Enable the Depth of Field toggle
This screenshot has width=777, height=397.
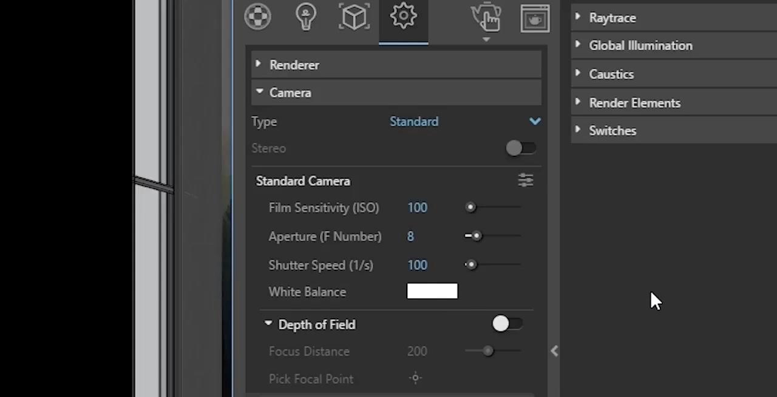507,324
